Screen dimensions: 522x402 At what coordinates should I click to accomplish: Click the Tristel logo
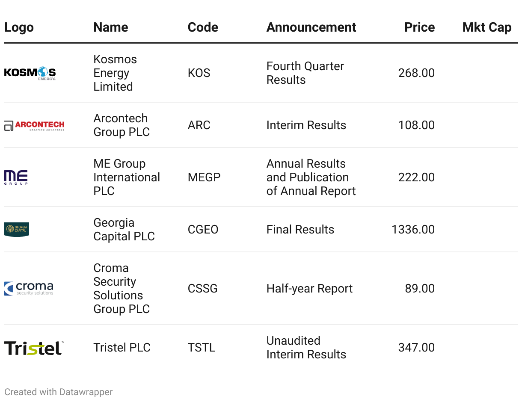coord(34,348)
